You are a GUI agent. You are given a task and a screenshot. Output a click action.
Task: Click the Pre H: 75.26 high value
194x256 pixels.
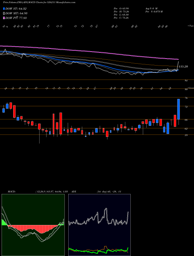[x=121, y=12]
